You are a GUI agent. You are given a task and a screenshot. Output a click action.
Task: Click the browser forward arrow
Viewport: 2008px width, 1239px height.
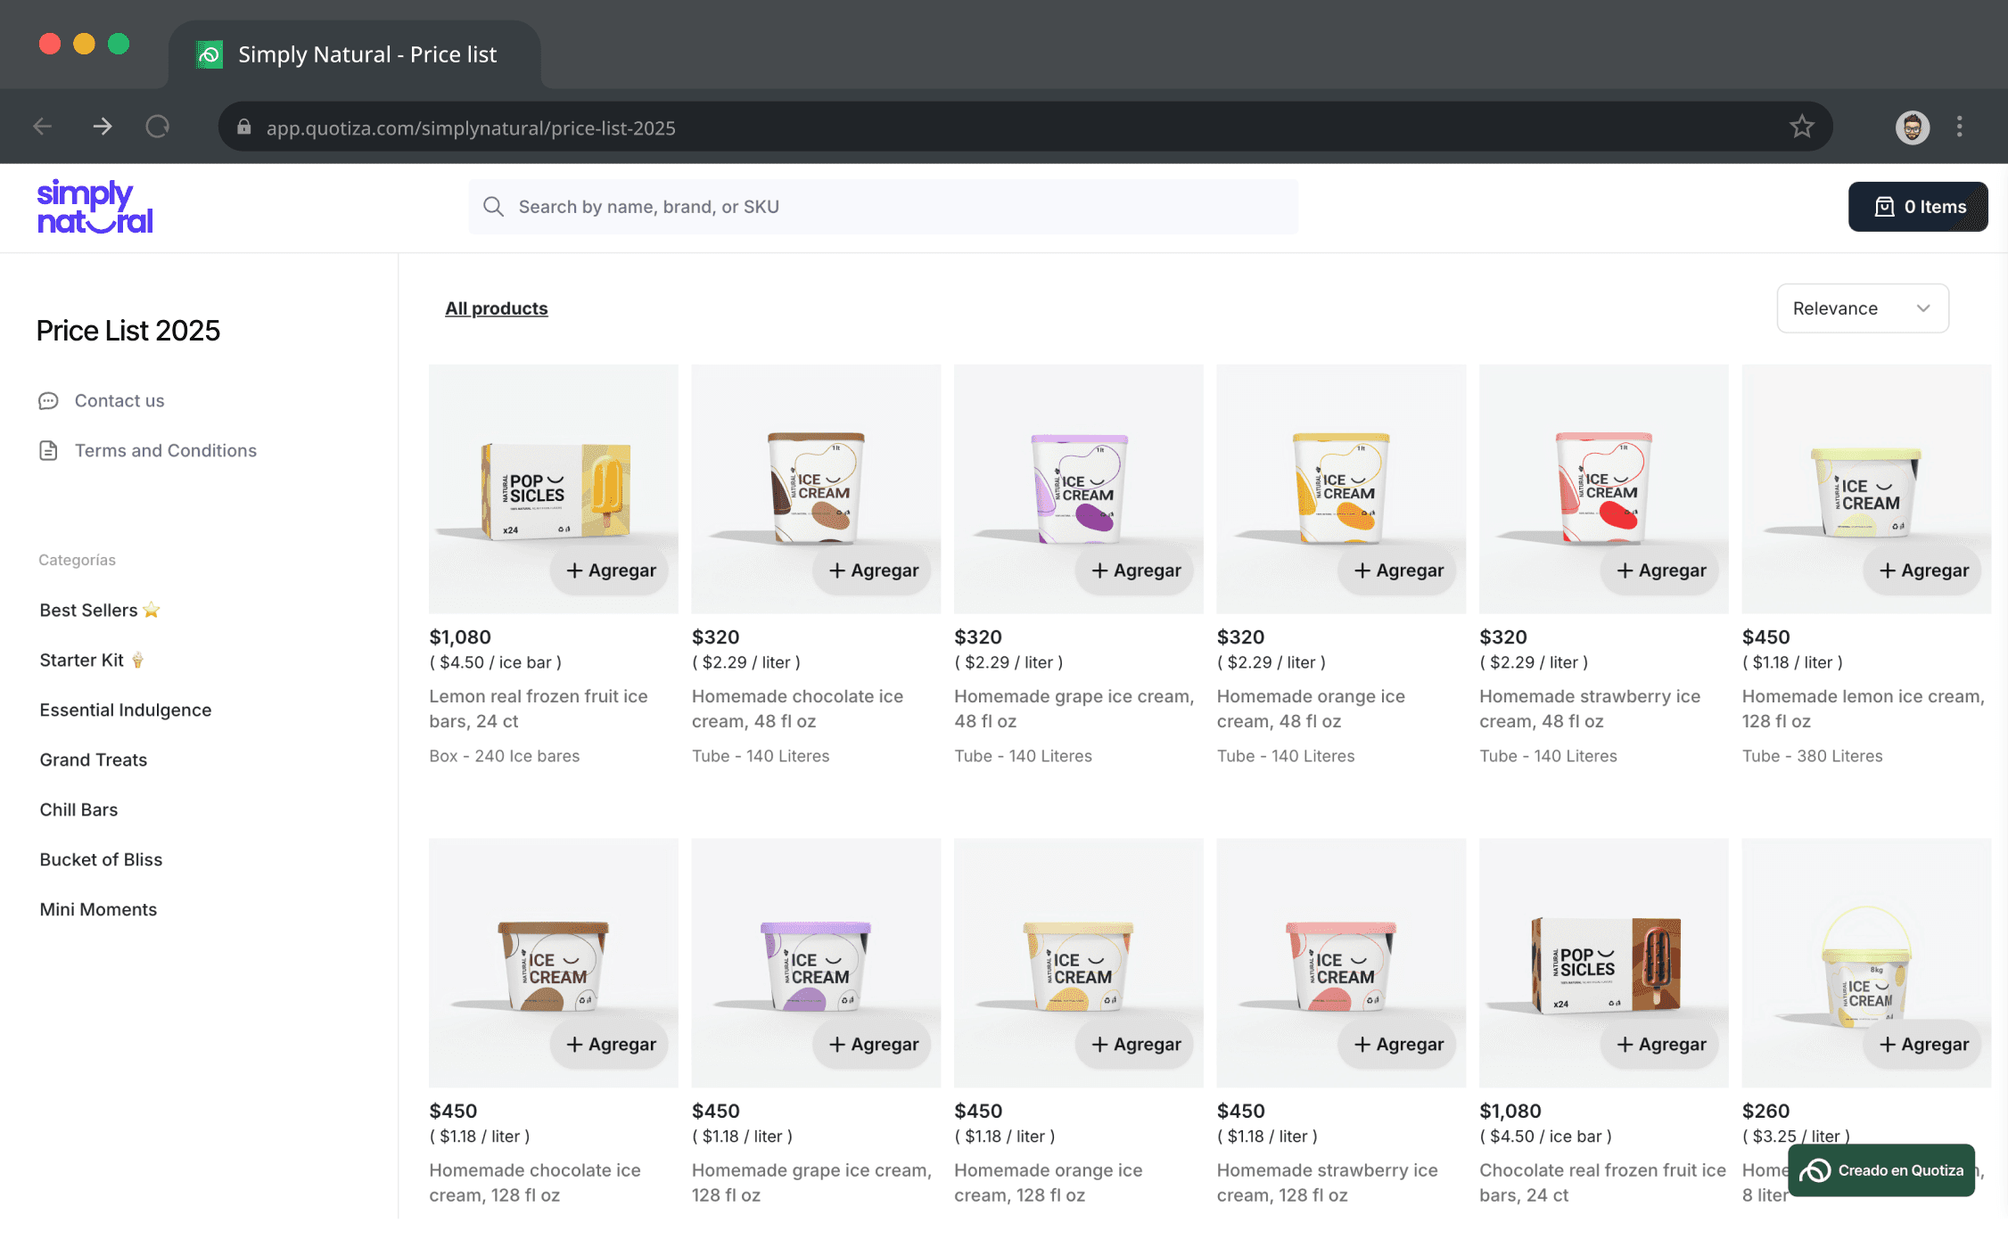[103, 127]
